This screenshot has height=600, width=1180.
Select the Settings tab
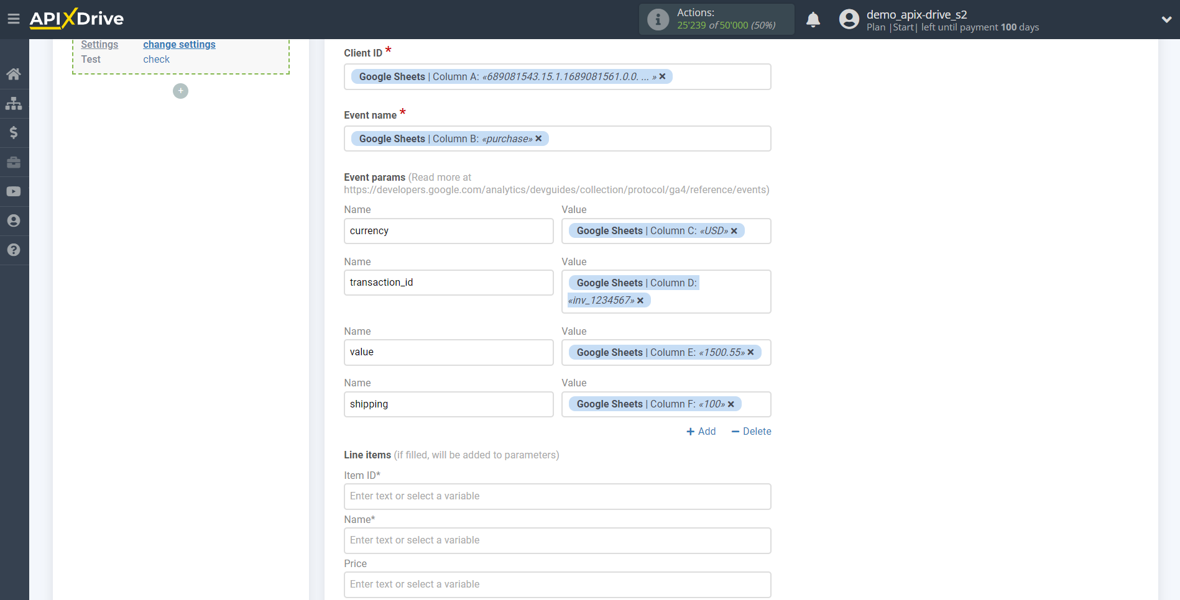[99, 44]
